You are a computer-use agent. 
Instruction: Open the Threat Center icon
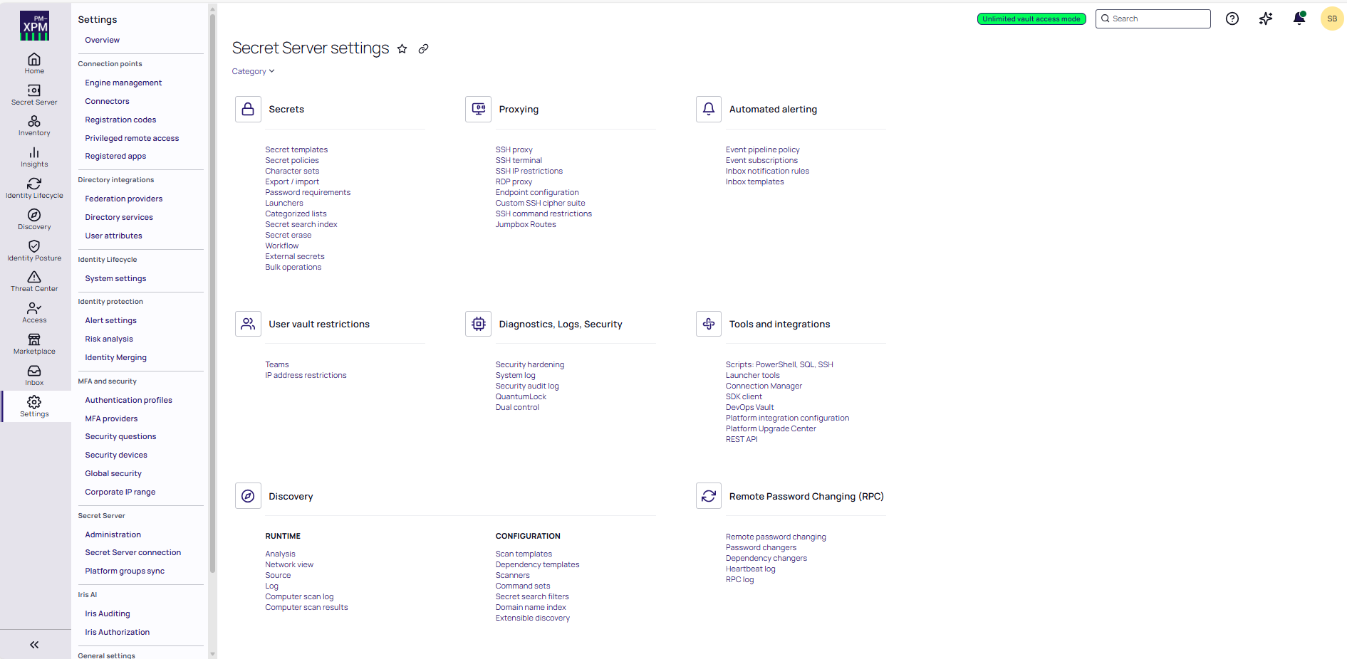(34, 281)
